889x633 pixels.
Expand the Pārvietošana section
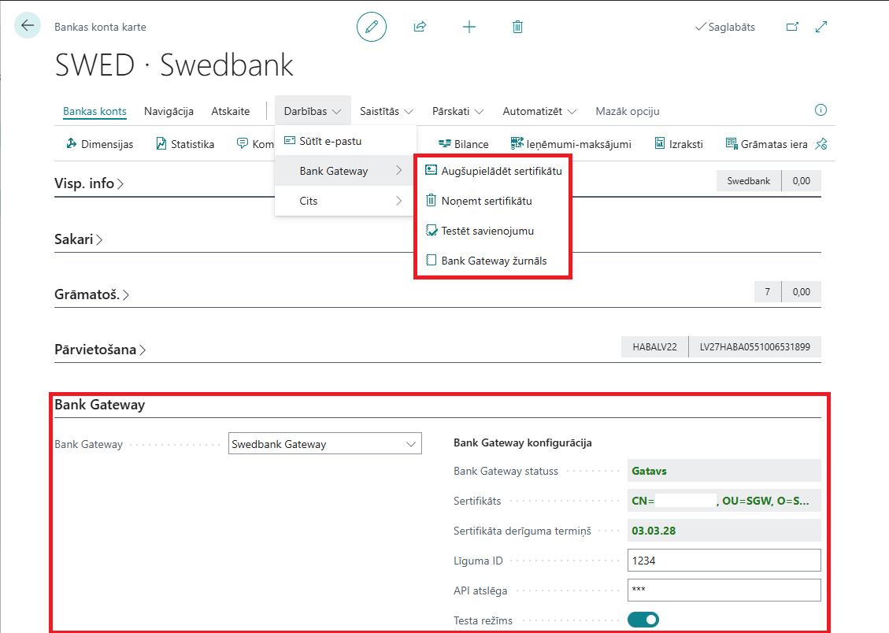coord(100,350)
